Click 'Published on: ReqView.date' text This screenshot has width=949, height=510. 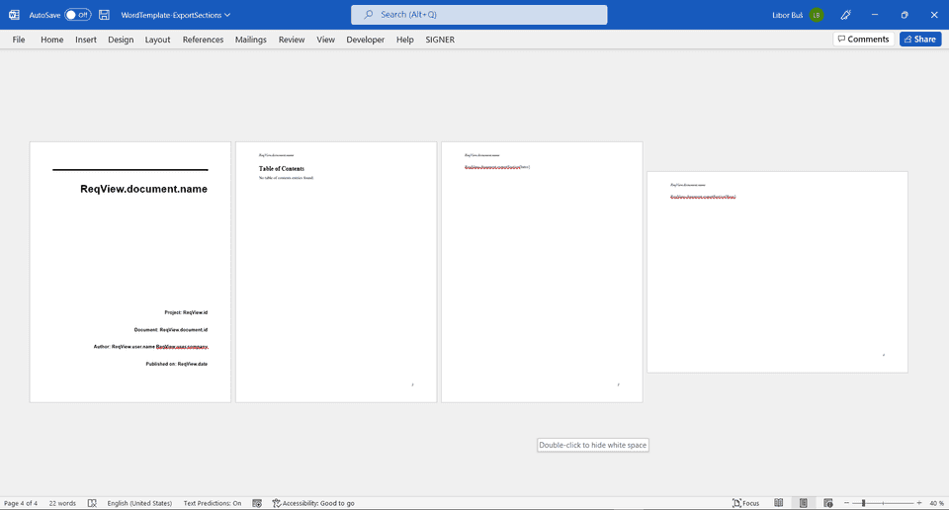(176, 364)
